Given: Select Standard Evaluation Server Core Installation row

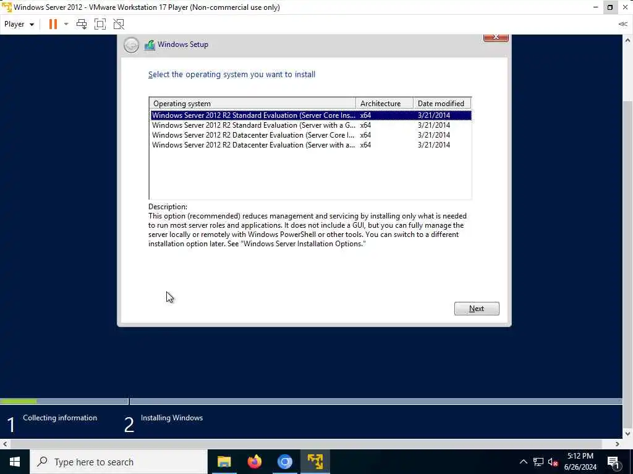Looking at the screenshot, I should [311, 115].
